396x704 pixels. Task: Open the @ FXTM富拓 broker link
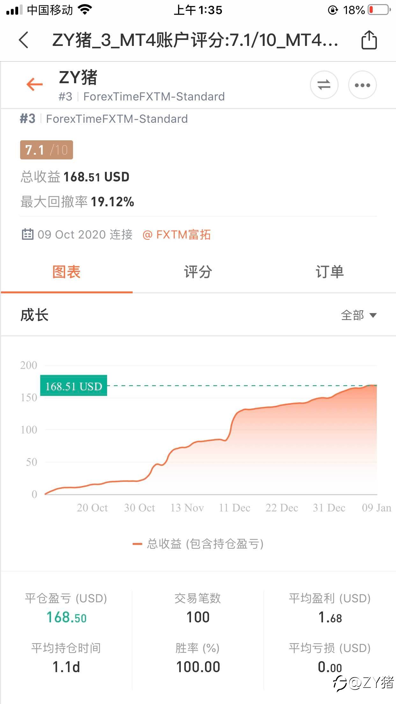[177, 235]
